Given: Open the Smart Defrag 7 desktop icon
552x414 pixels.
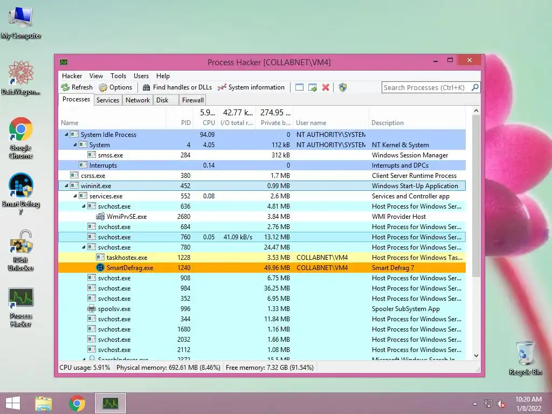Looking at the screenshot, I should click(x=21, y=194).
